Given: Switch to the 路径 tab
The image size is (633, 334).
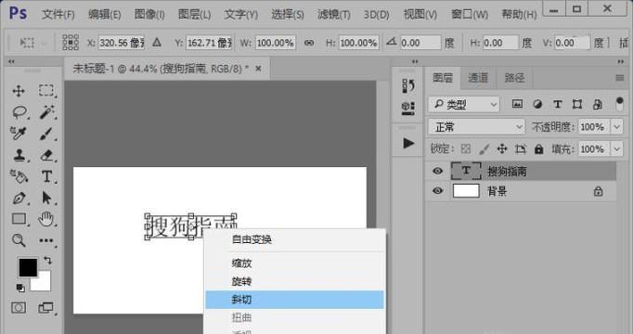Looking at the screenshot, I should coord(514,78).
